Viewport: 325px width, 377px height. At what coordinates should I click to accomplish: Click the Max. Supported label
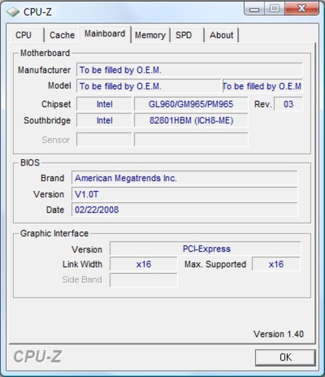pos(215,265)
